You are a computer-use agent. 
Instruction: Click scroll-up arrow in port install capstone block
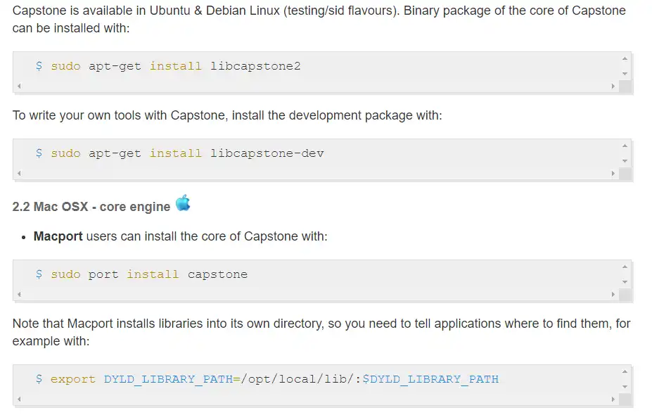coord(625,267)
